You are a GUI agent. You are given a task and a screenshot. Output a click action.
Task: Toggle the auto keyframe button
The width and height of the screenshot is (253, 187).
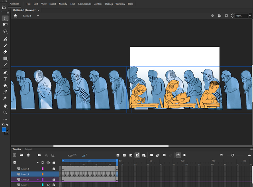click(x=137, y=155)
